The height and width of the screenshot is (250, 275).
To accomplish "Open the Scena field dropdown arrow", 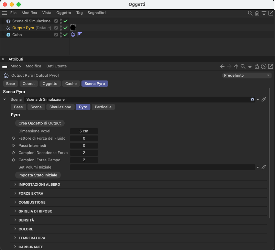I will (x=258, y=100).
